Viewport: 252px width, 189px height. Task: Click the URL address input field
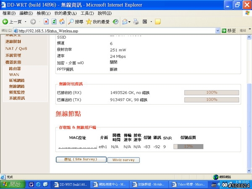[116, 31]
